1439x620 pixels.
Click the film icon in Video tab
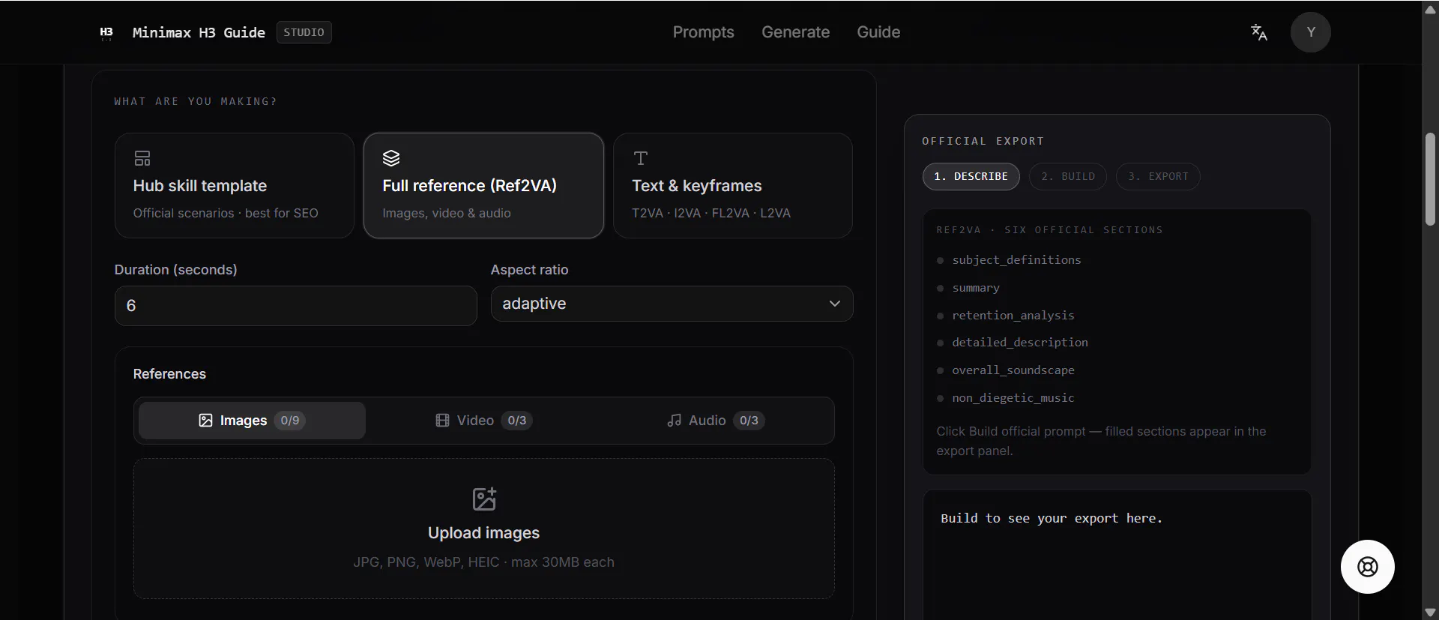[443, 421]
